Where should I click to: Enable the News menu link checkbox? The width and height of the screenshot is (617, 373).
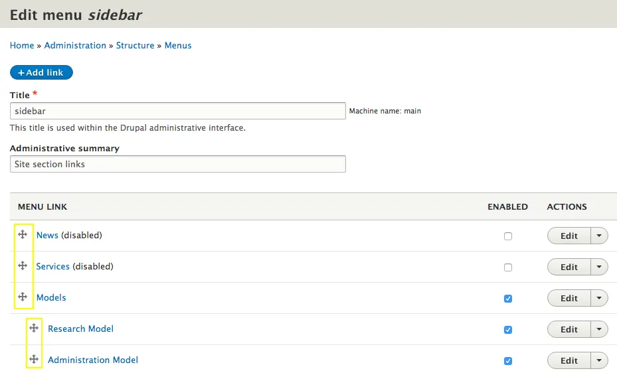(508, 236)
